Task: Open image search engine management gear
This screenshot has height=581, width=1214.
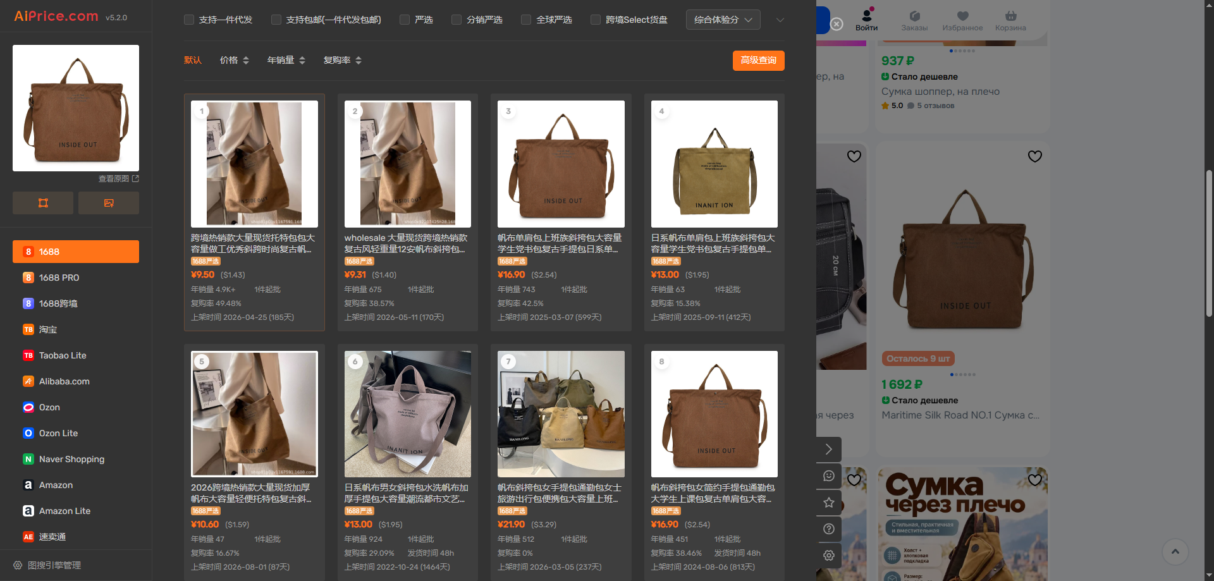Action: [x=18, y=565]
